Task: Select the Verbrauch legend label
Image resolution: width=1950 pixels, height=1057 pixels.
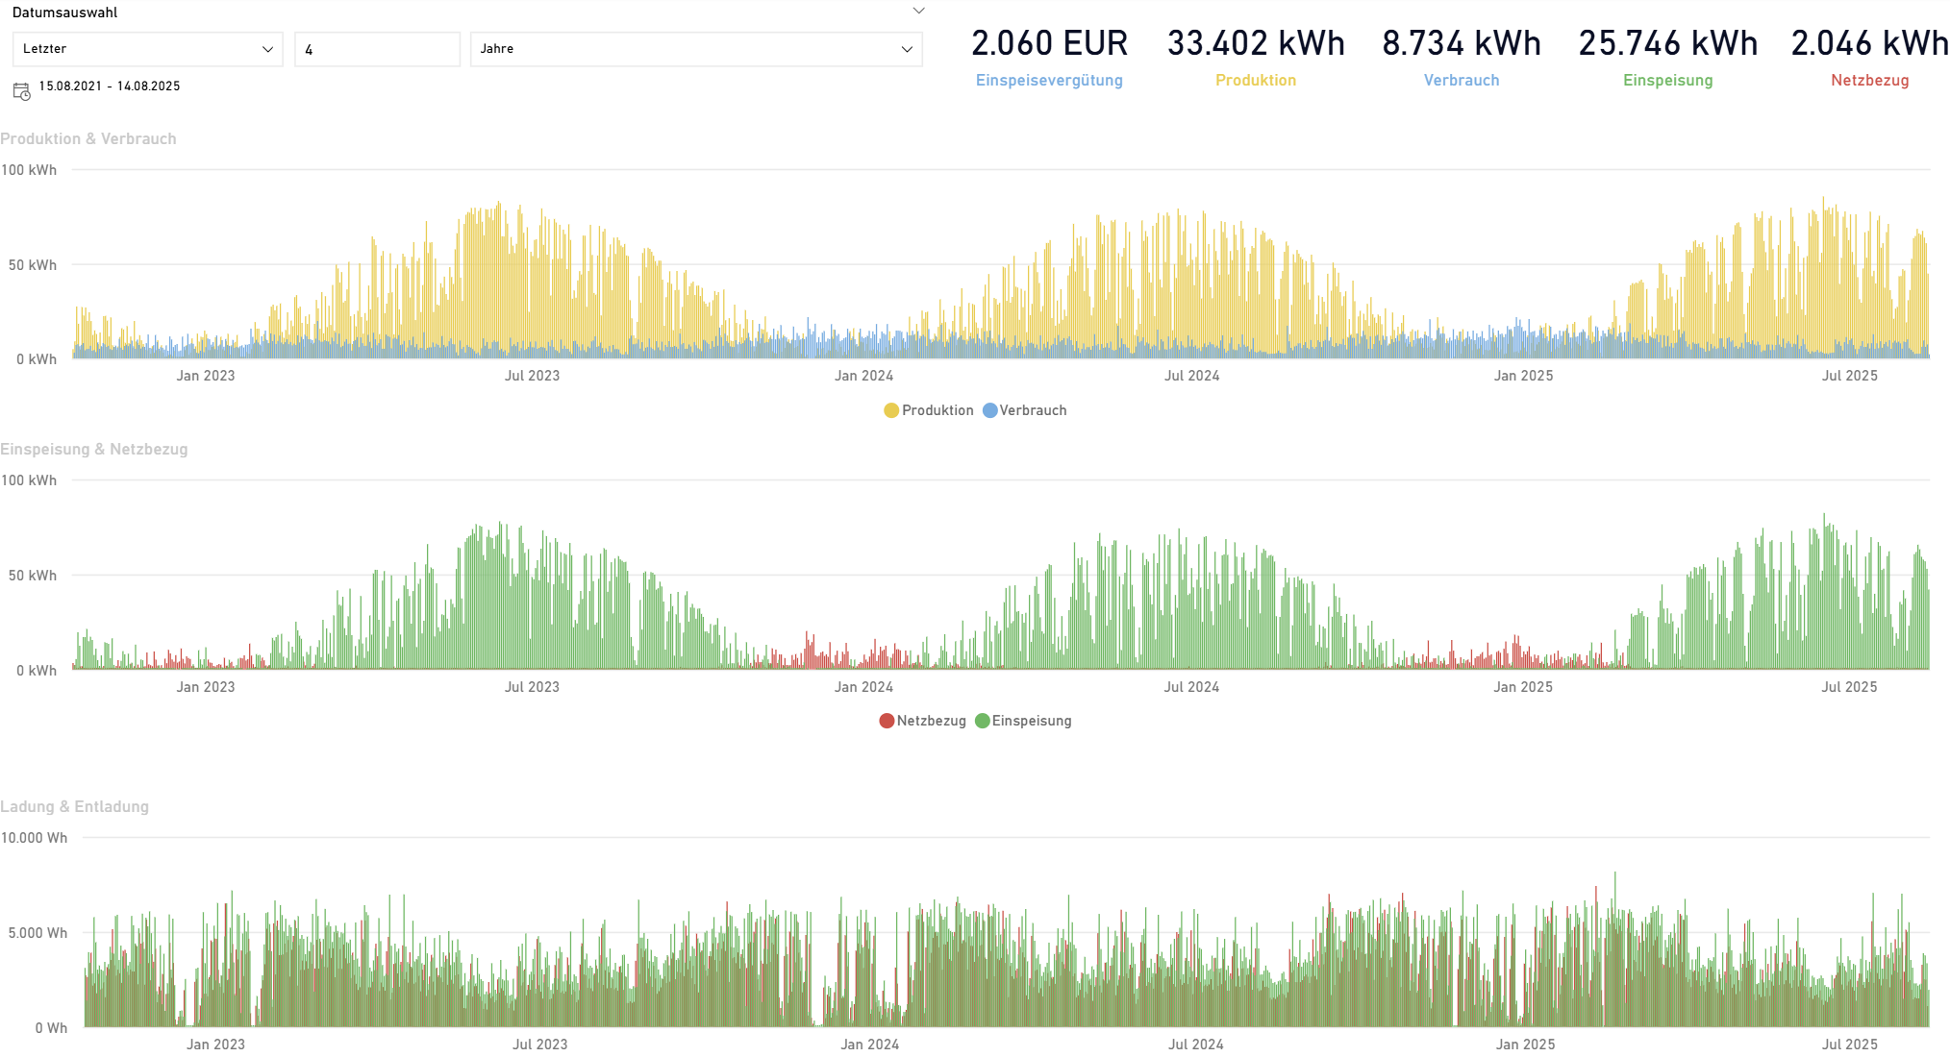Action: [x=1033, y=410]
